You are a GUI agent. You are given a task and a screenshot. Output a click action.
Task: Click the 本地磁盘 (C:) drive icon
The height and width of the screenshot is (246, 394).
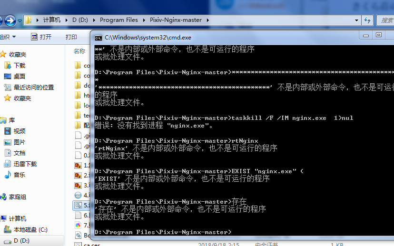[x=8, y=229]
